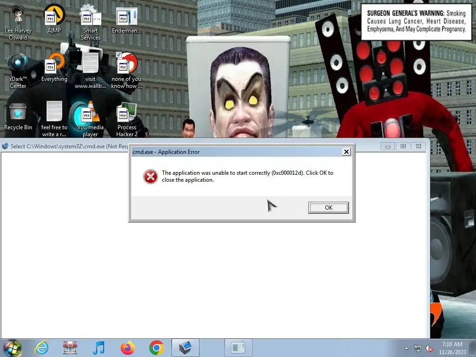Select the Enderman desktop icon

point(126,20)
